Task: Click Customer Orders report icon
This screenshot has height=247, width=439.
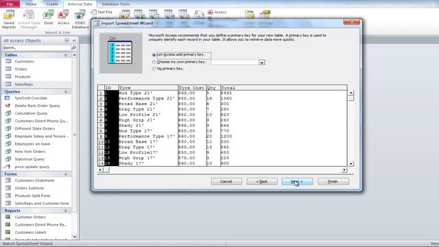Action: click(x=8, y=217)
